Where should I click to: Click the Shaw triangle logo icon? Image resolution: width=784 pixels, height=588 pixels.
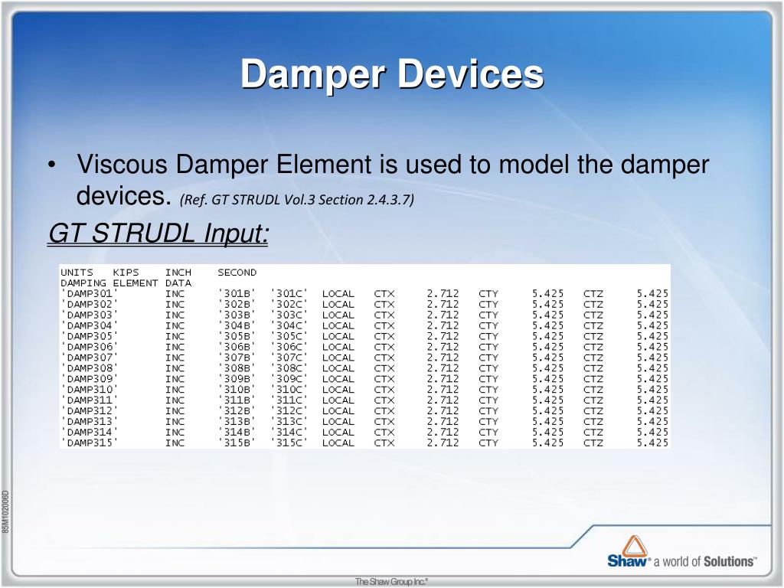tap(635, 547)
